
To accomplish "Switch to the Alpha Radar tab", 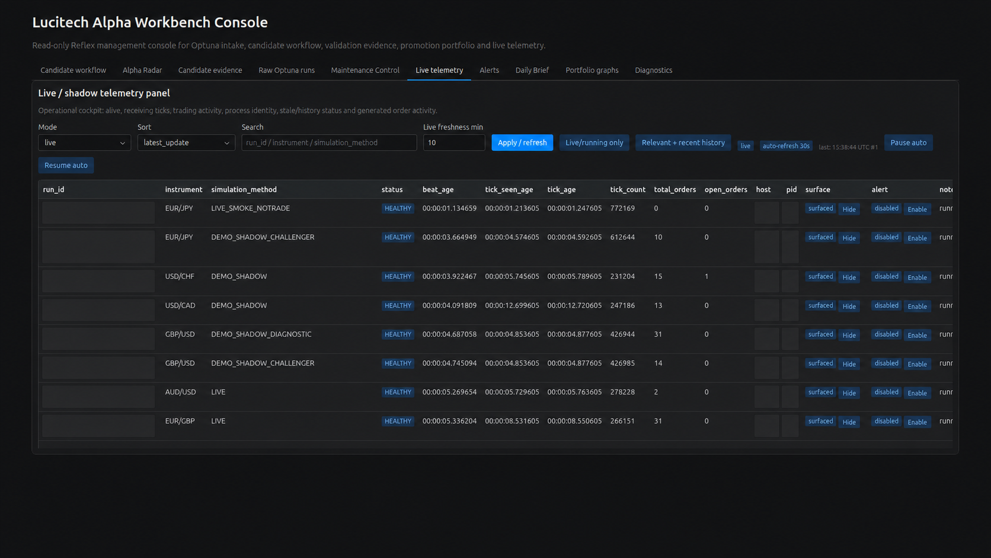I will (x=142, y=70).
